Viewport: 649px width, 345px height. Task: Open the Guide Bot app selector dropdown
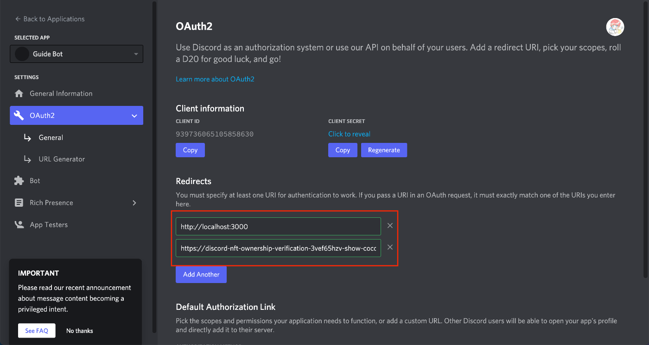tap(76, 54)
